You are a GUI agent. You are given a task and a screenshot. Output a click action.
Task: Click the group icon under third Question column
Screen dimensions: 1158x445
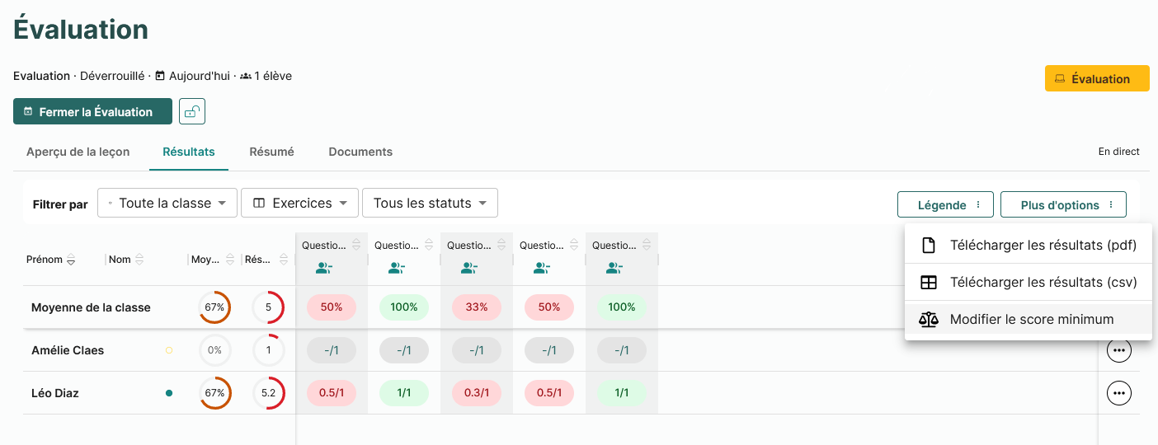469,268
